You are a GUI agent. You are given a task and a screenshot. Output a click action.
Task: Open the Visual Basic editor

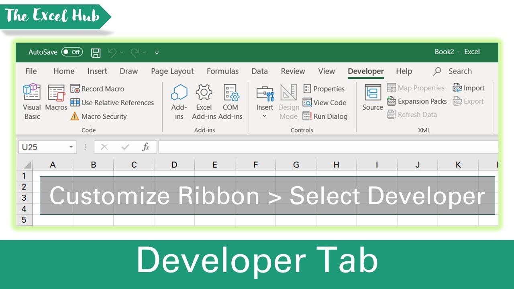(32, 102)
